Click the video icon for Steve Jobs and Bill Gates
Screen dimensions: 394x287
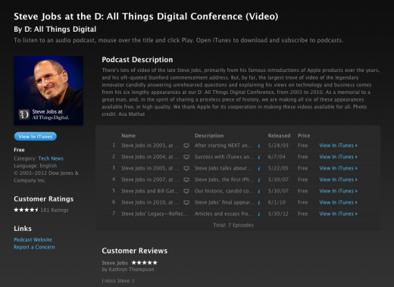click(x=186, y=191)
